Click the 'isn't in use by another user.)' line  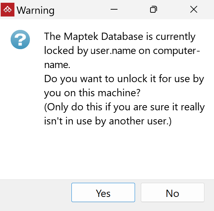coord(108,121)
